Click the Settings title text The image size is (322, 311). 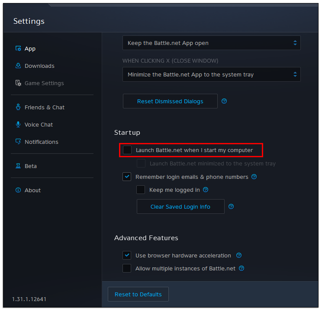(x=29, y=21)
